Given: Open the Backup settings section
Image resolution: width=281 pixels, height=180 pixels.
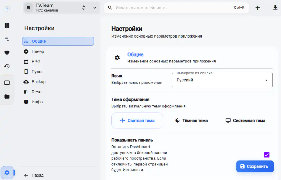Looking at the screenshot, I should [x=58, y=82].
